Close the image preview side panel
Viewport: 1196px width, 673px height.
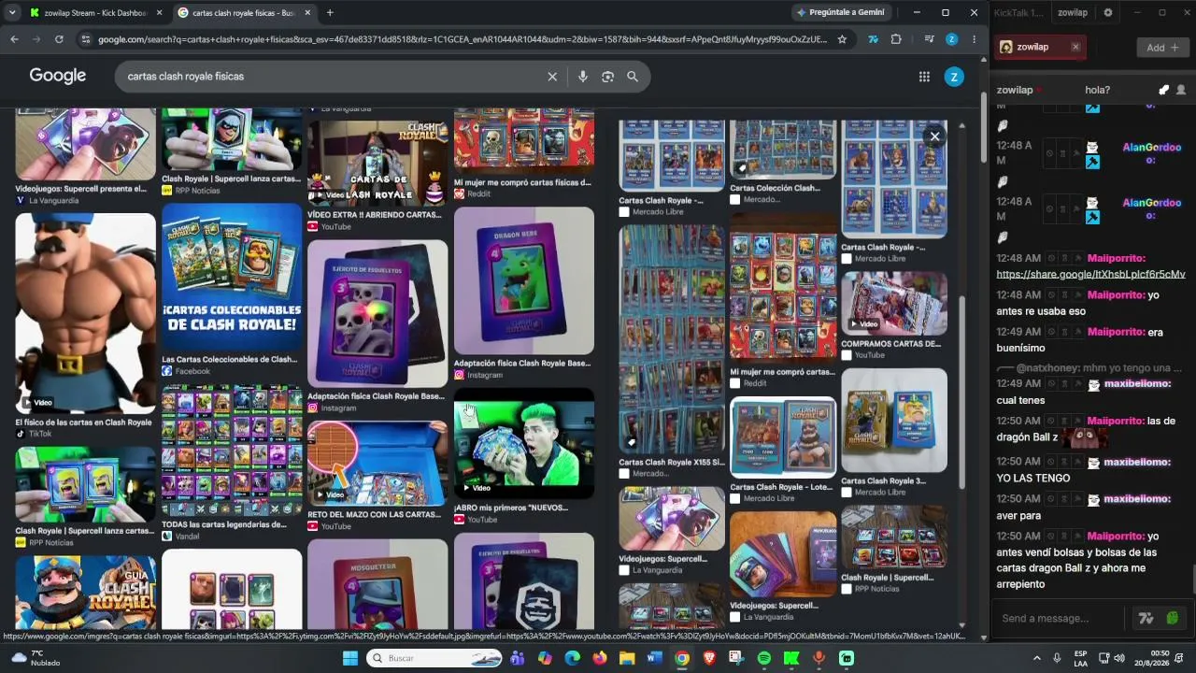pyautogui.click(x=934, y=136)
